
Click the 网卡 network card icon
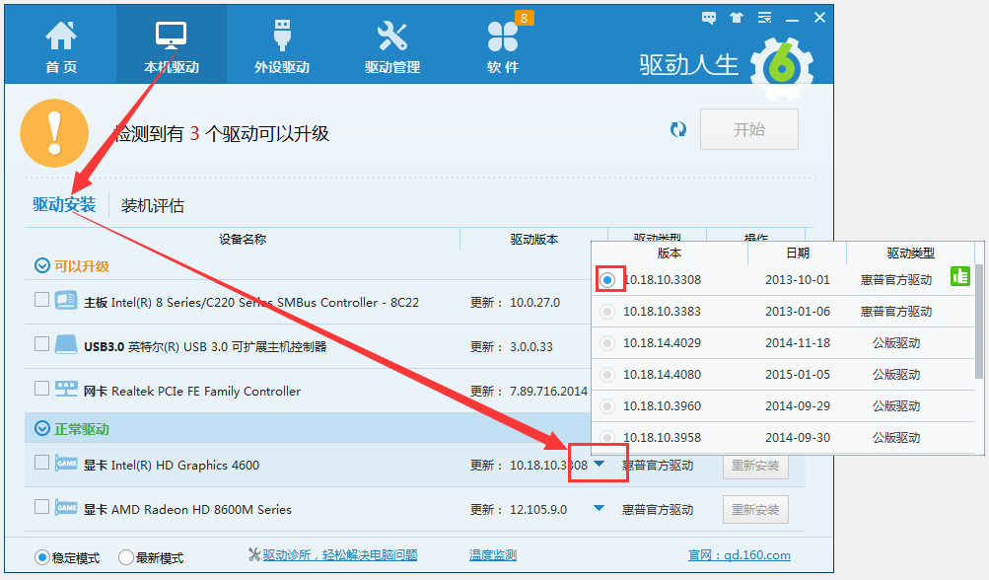[66, 388]
